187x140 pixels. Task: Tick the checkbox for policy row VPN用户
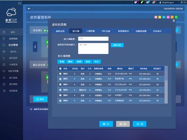[60, 95]
